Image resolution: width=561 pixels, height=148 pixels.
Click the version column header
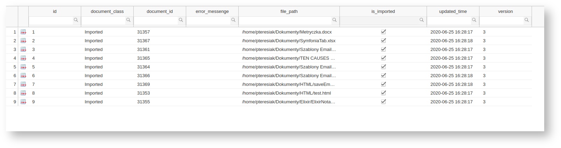505,12
